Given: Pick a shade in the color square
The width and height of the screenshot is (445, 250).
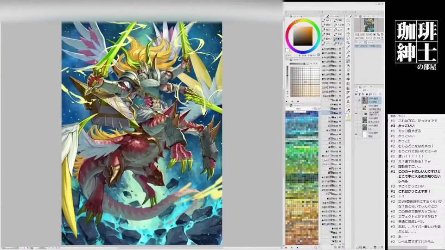Looking at the screenshot, I should (x=303, y=36).
